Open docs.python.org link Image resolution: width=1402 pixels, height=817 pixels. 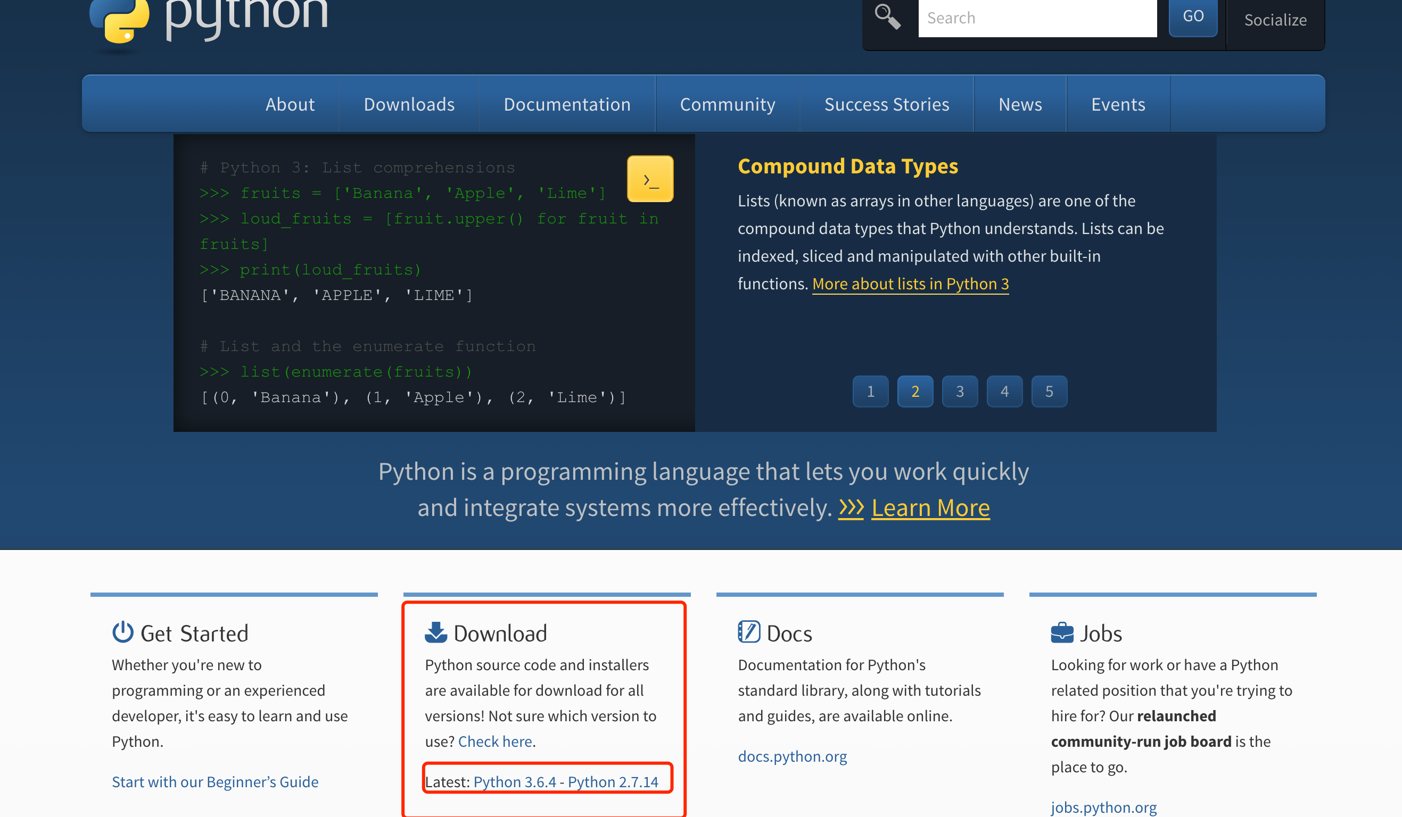click(792, 756)
